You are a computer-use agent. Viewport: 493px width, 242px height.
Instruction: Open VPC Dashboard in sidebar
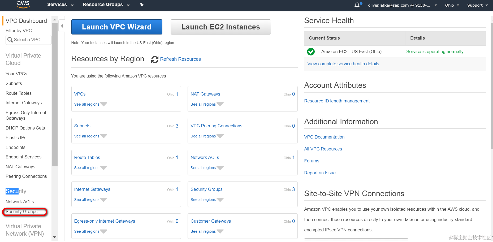(26, 21)
